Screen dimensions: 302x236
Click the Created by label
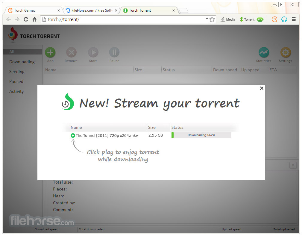coord(64,203)
